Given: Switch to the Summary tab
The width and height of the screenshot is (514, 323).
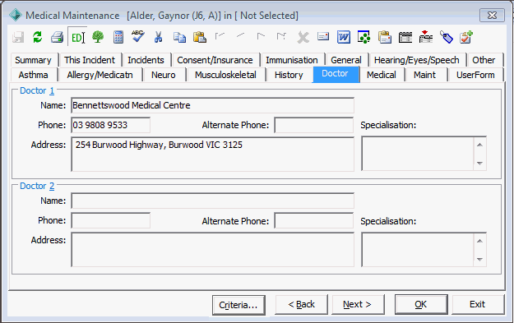Looking at the screenshot, I should tap(34, 60).
